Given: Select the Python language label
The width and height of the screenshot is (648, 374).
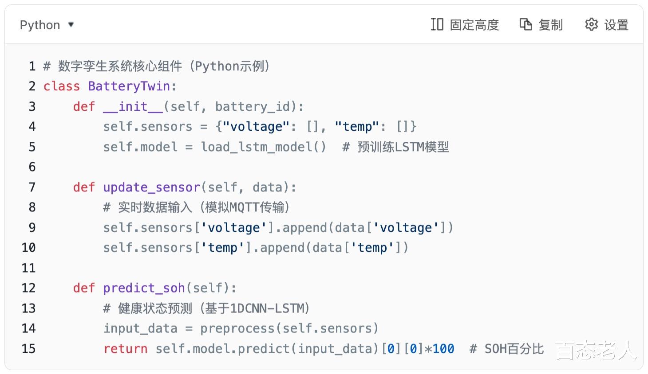Looking at the screenshot, I should pyautogui.click(x=40, y=25).
